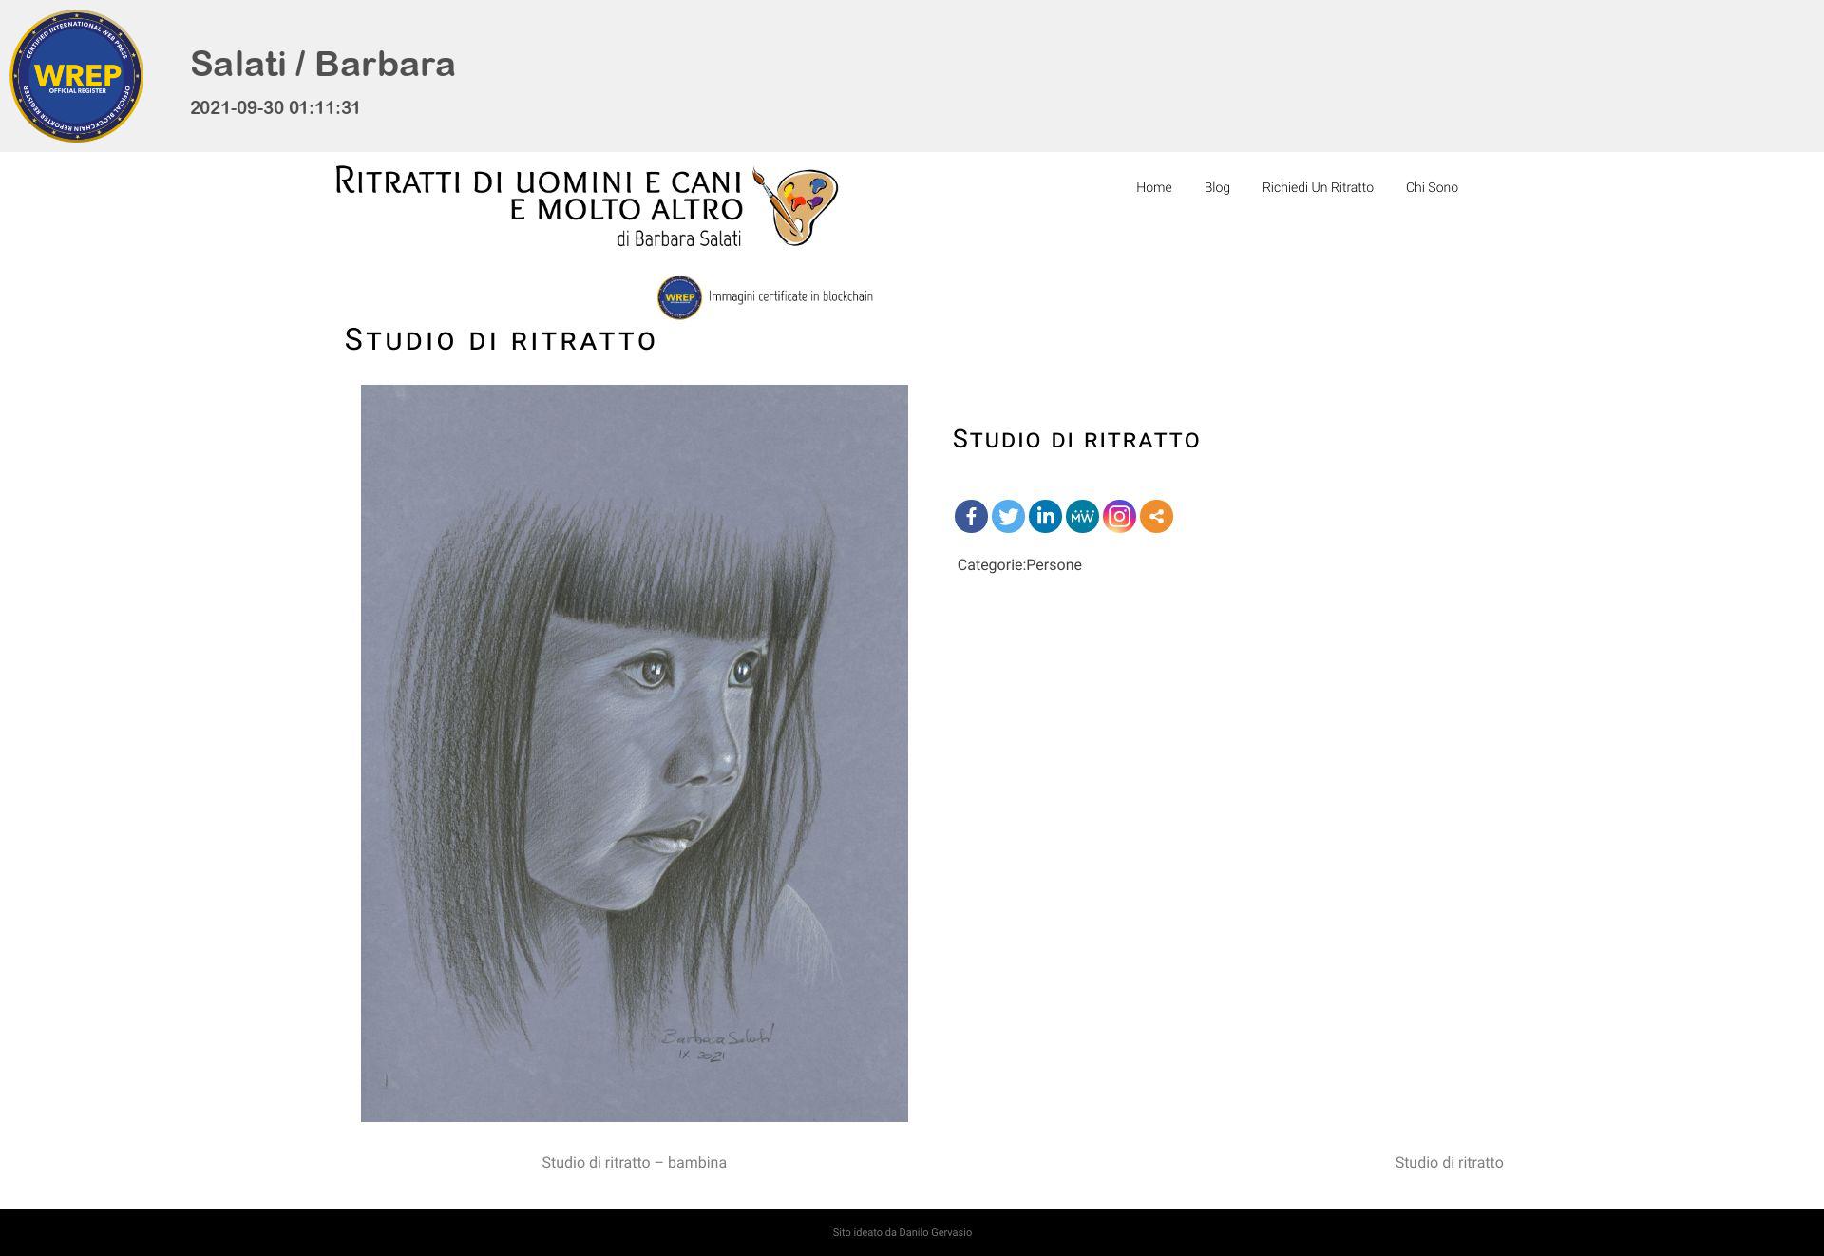Image resolution: width=1824 pixels, height=1256 pixels.
Task: Click the painter's palette logo icon
Action: [795, 206]
